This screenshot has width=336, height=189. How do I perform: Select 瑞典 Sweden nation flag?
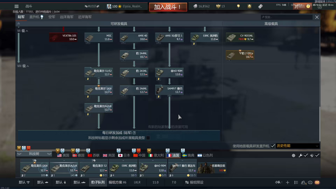189,155
